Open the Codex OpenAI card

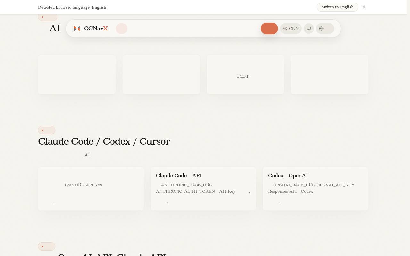(x=316, y=188)
